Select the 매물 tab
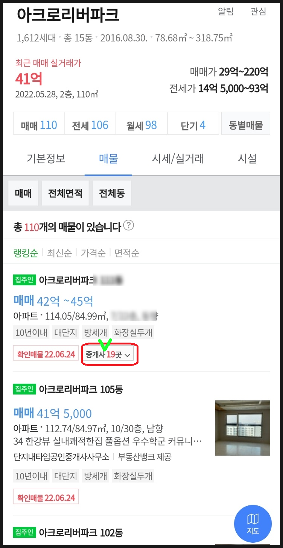The width and height of the screenshot is (283, 548). (x=108, y=159)
